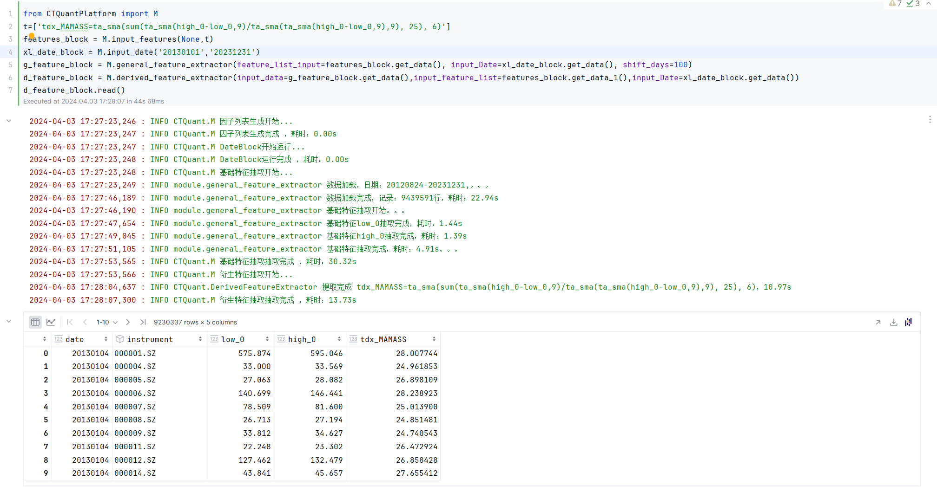Collapse the log output section

(x=9, y=121)
